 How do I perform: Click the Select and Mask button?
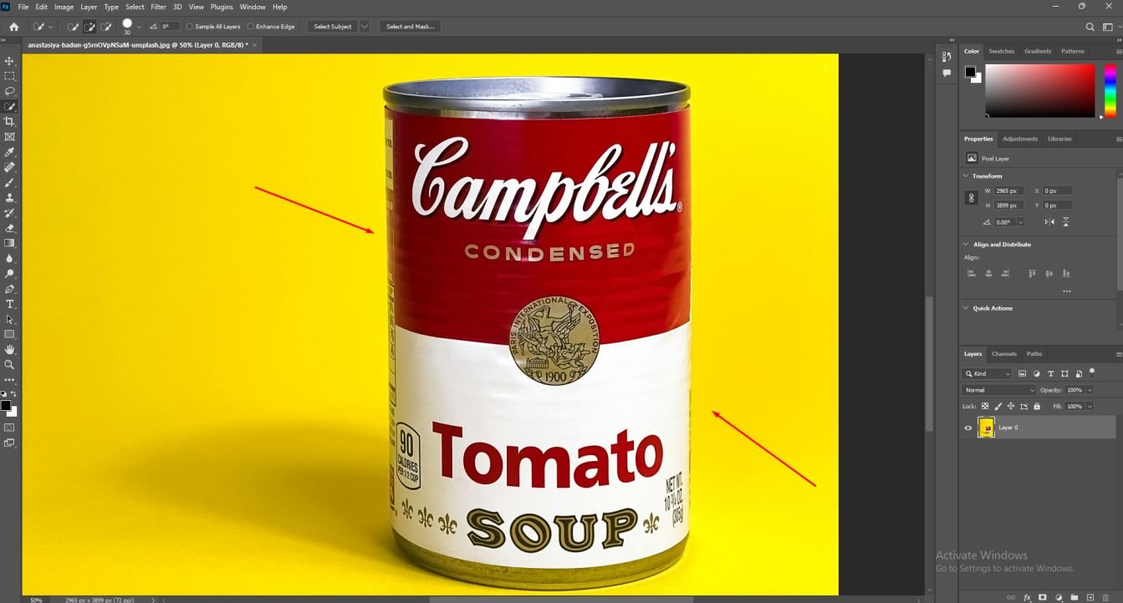(x=410, y=27)
